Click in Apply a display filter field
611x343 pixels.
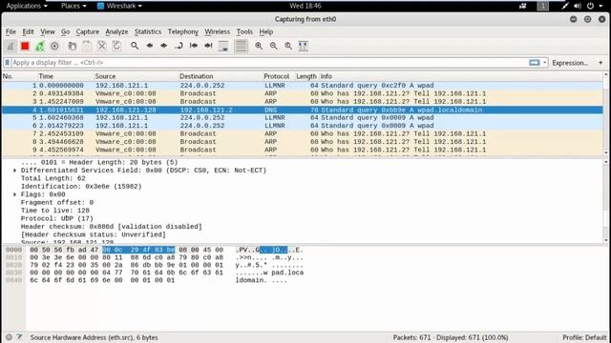point(269,63)
